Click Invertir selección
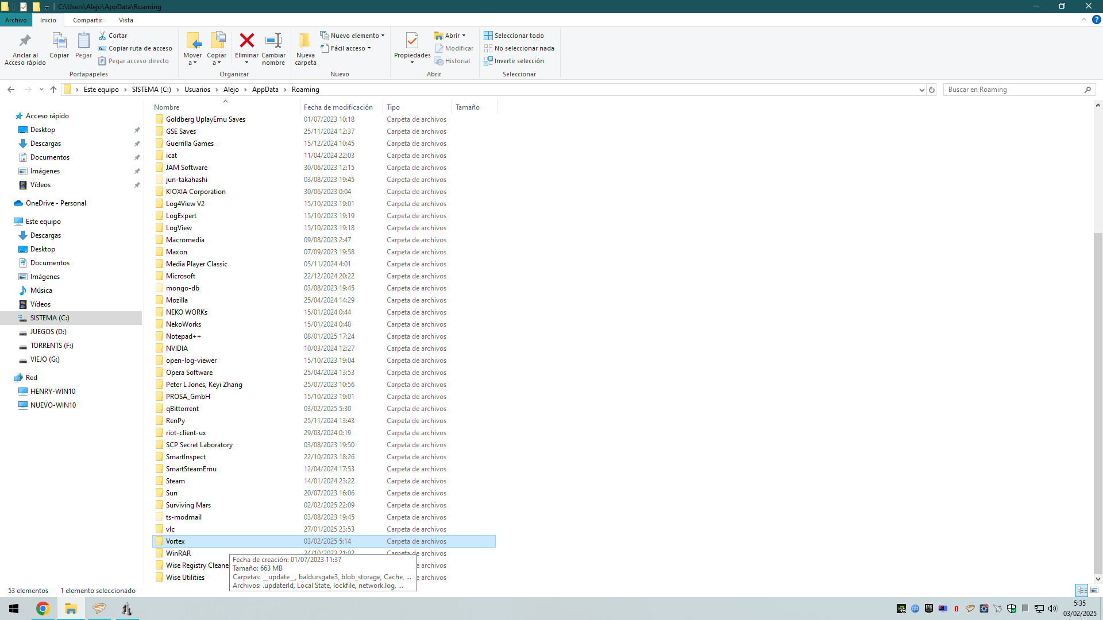This screenshot has height=620, width=1103. pos(514,61)
